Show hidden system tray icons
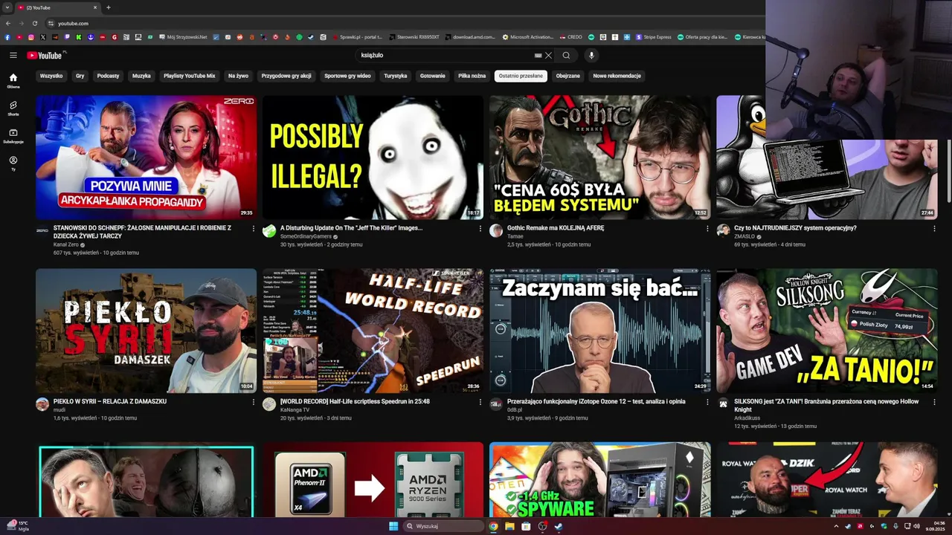 (x=835, y=526)
